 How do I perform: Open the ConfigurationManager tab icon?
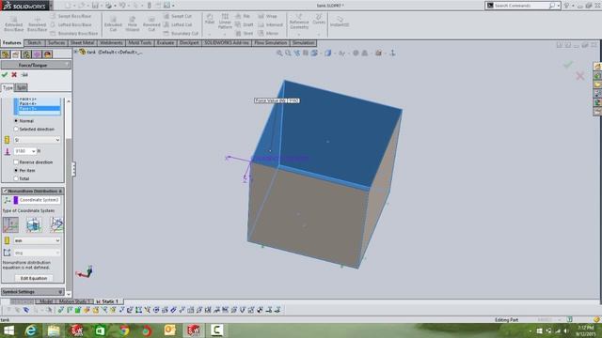[x=26, y=54]
